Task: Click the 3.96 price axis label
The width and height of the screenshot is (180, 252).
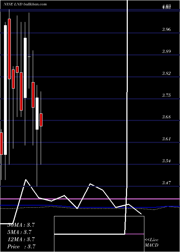Action: (166, 30)
